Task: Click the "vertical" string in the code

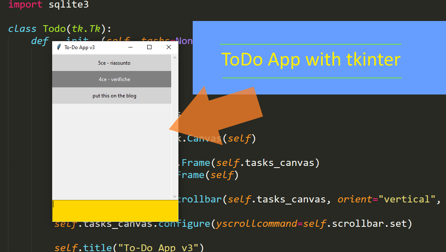Action: pyautogui.click(x=407, y=199)
